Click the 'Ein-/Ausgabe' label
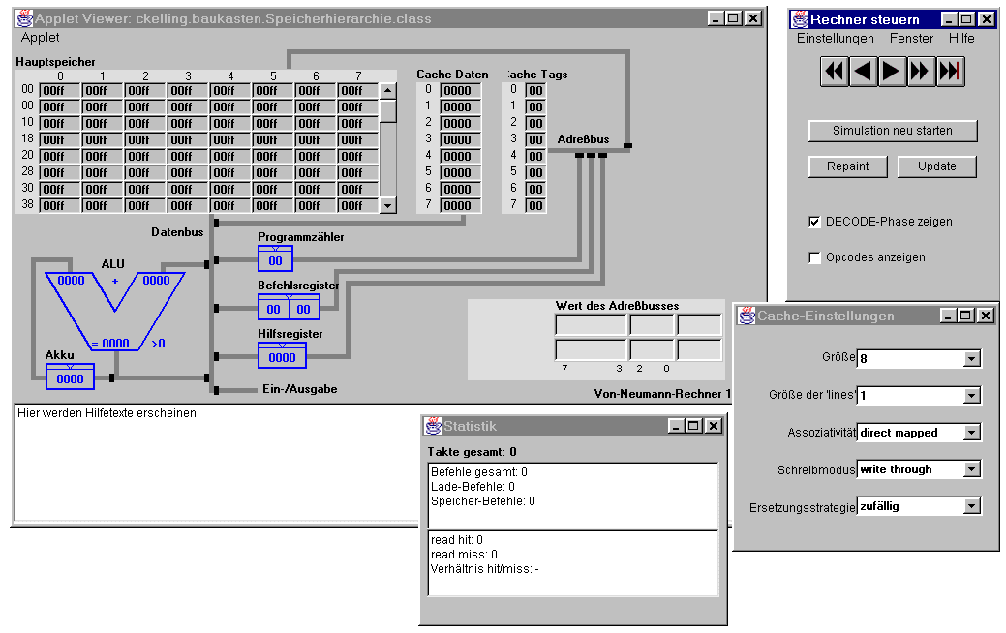This screenshot has height=633, width=1006. click(299, 389)
